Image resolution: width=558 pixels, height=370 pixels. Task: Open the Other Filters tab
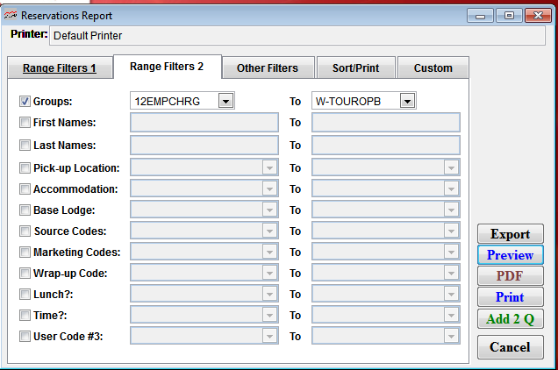268,68
